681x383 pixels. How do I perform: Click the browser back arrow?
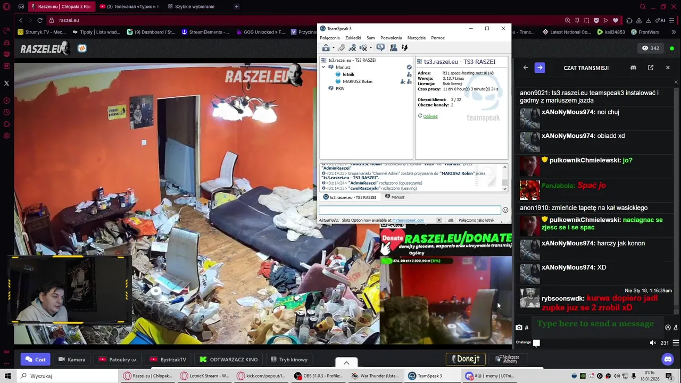click(x=21, y=20)
